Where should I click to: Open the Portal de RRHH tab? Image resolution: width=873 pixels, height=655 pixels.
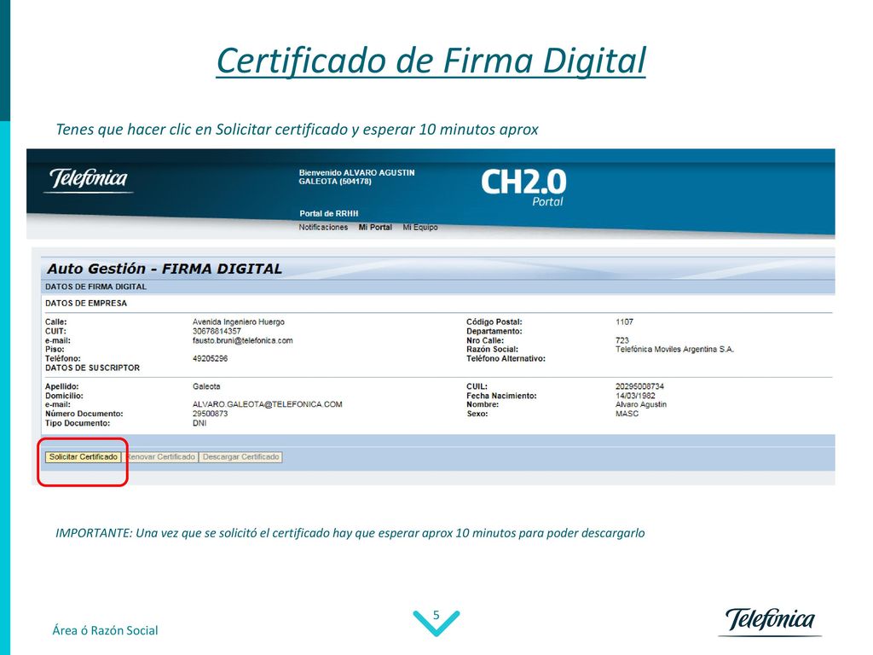click(329, 213)
